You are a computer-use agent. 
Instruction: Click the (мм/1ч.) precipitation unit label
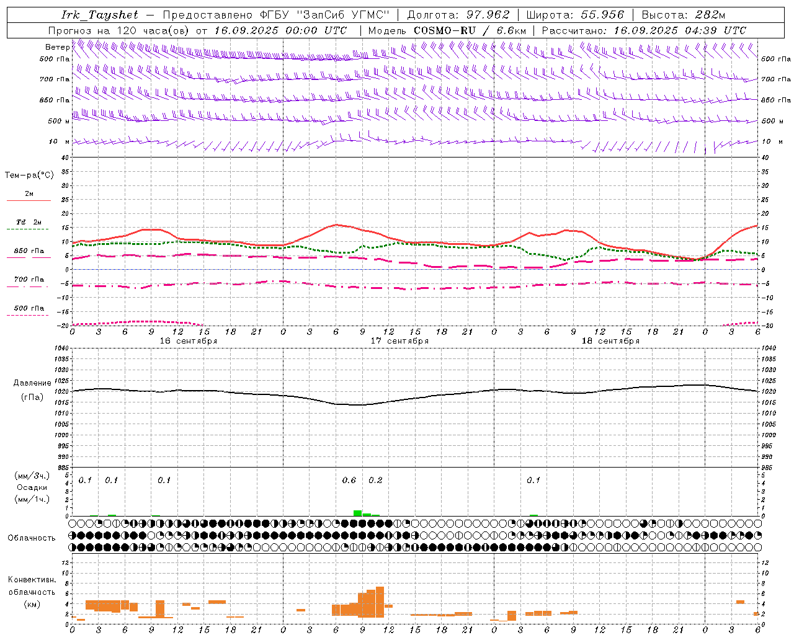tap(32, 500)
